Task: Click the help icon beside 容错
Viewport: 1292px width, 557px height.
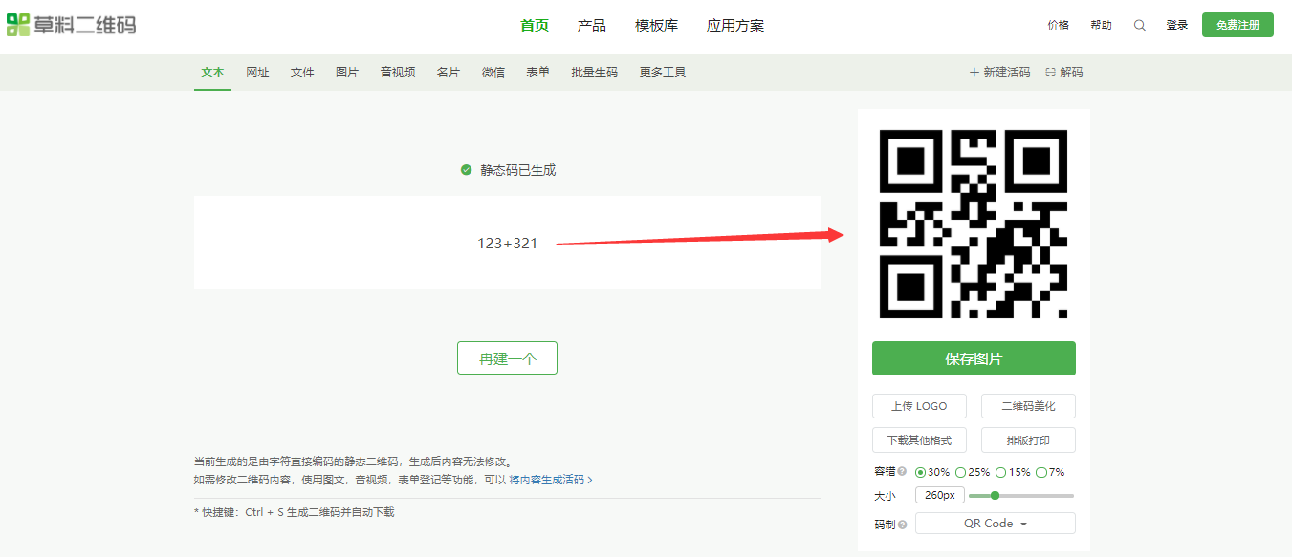Action: [x=902, y=472]
